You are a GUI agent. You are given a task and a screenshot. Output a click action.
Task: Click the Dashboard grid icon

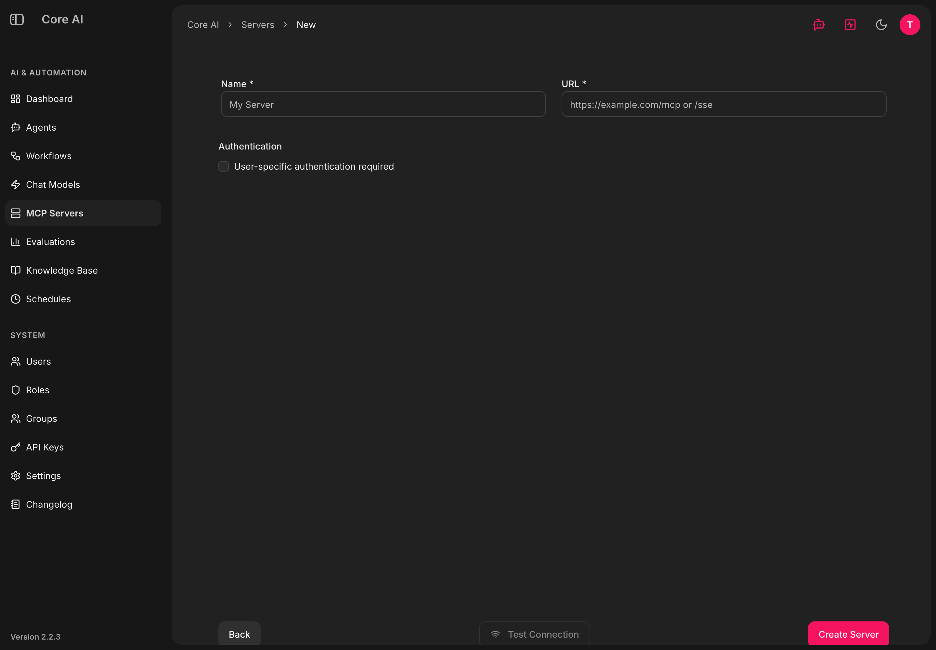click(16, 99)
